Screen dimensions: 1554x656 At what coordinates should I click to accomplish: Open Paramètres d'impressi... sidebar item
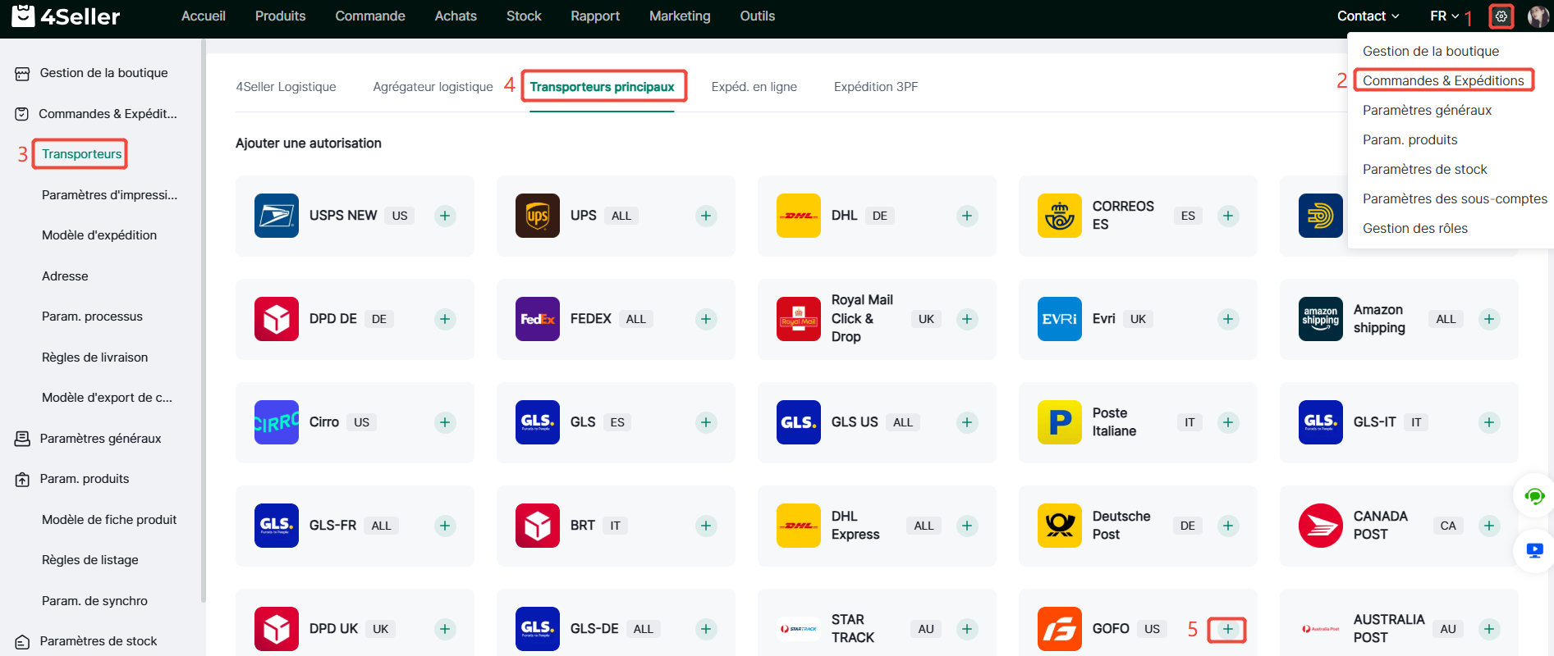(x=109, y=195)
